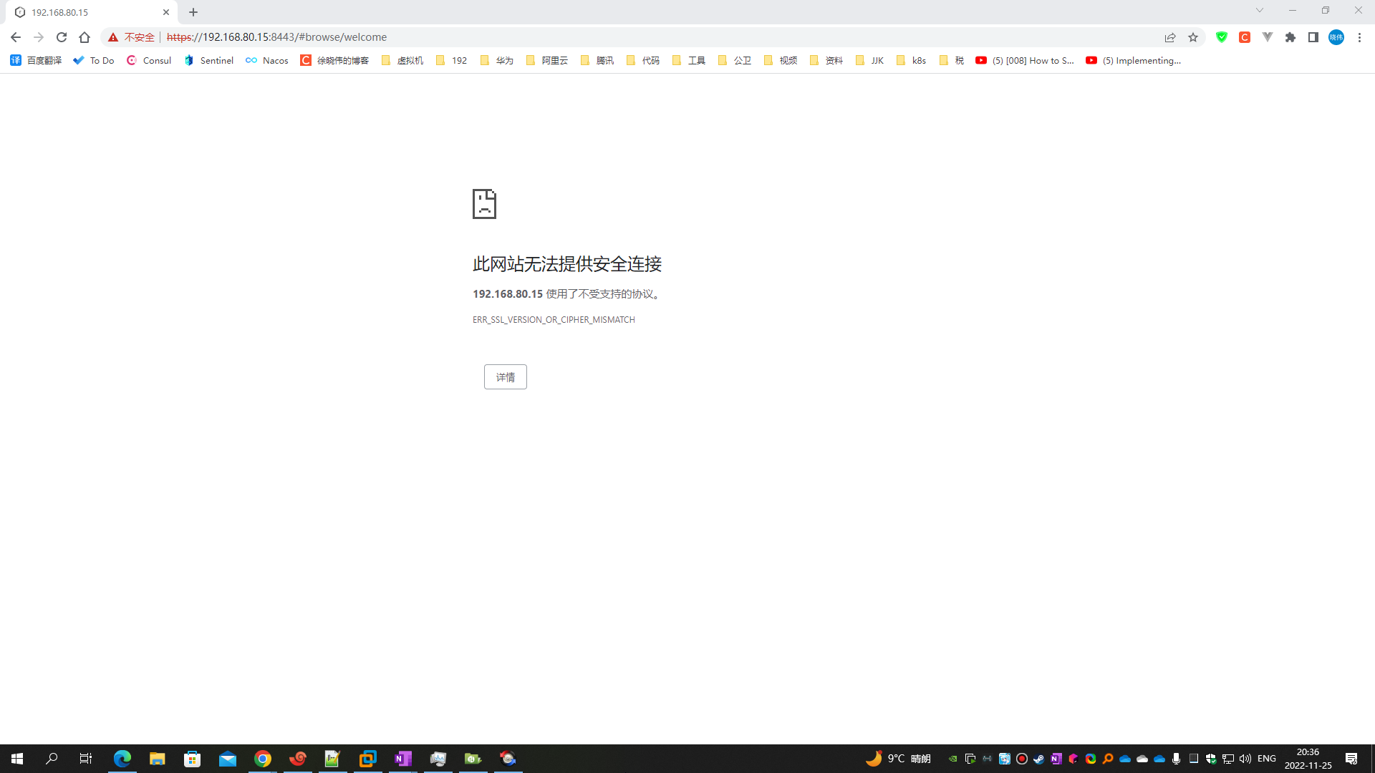Image resolution: width=1375 pixels, height=773 pixels.
Task: Expand the tab search chevron
Action: pyautogui.click(x=1260, y=11)
